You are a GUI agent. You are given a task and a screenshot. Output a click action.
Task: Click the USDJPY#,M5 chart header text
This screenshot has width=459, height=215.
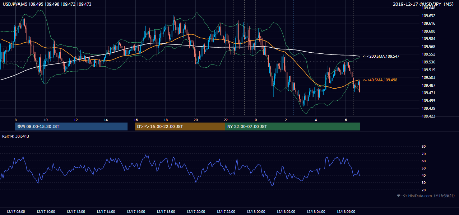click(x=47, y=4)
